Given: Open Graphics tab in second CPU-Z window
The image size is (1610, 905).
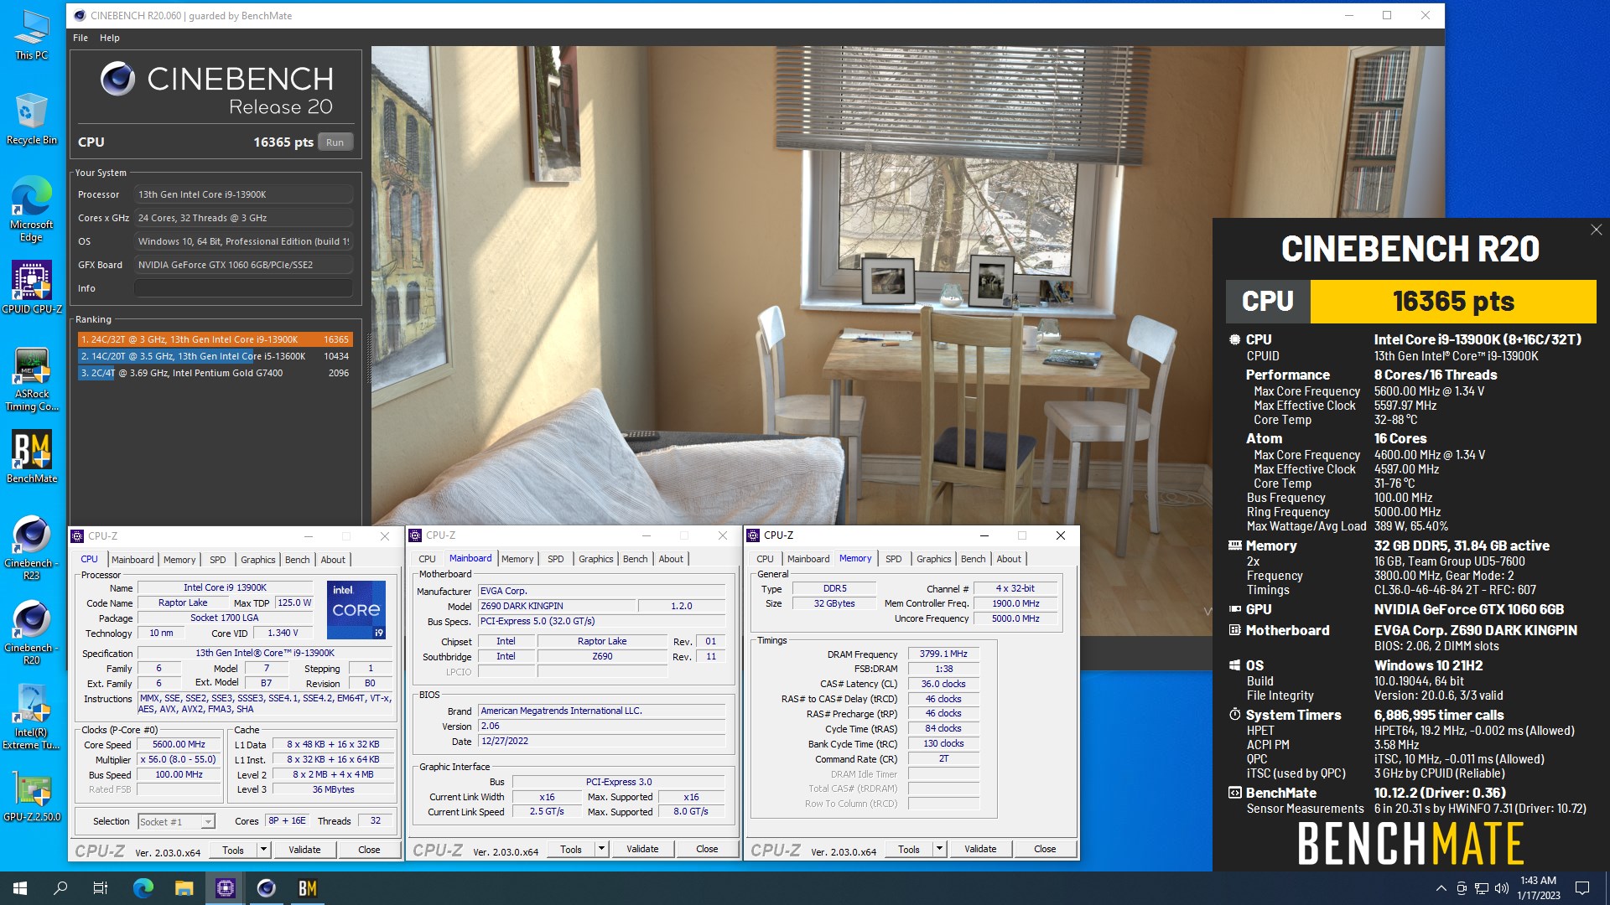Looking at the screenshot, I should click(x=596, y=559).
